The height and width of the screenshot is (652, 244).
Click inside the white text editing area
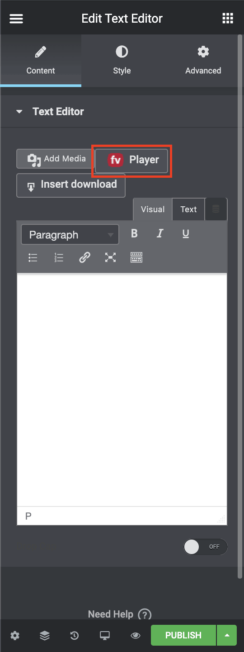122,390
